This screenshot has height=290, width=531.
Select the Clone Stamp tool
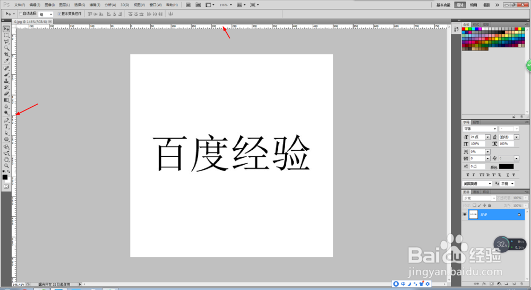(6, 81)
